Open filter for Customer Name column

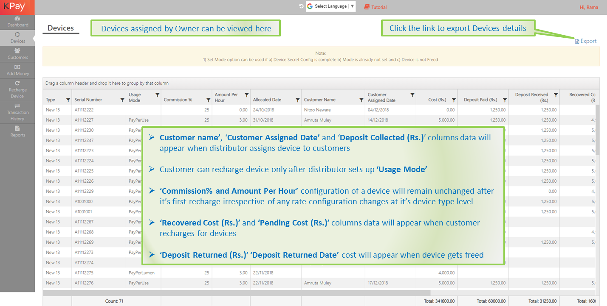click(361, 100)
